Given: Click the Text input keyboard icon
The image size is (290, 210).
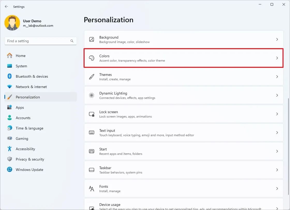Looking at the screenshot, I should (92, 133).
